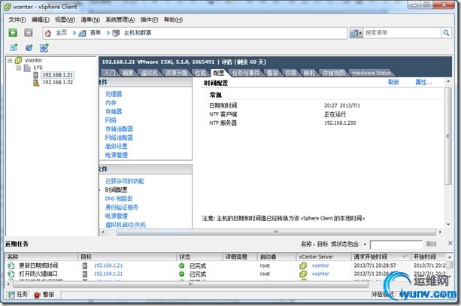The height and width of the screenshot is (306, 461).
Task: Click the 任务 tasks status bar button
Action: tap(17, 295)
